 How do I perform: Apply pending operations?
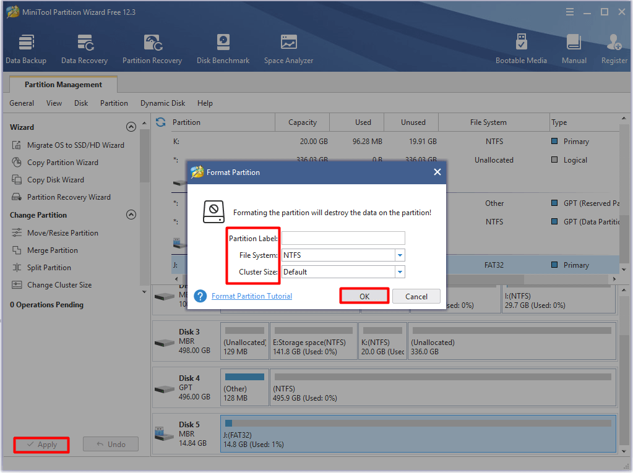pyautogui.click(x=41, y=445)
